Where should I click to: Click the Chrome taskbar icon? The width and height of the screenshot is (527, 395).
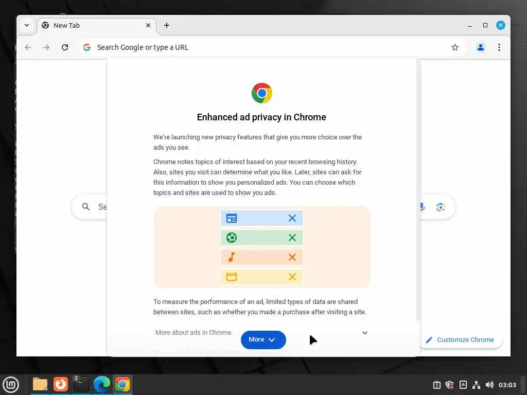click(122, 385)
